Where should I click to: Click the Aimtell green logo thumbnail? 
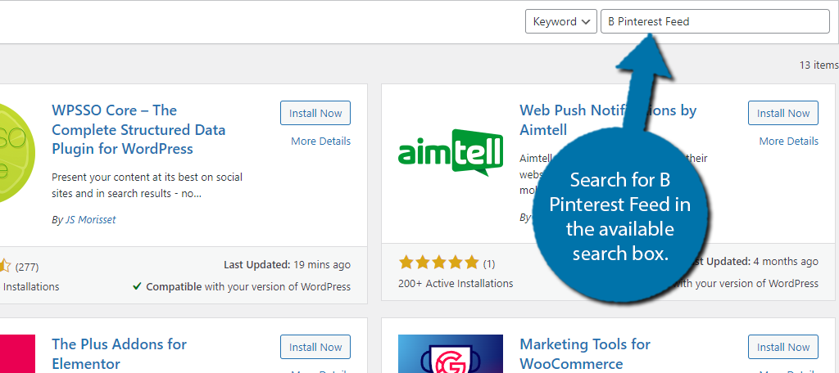coord(451,153)
